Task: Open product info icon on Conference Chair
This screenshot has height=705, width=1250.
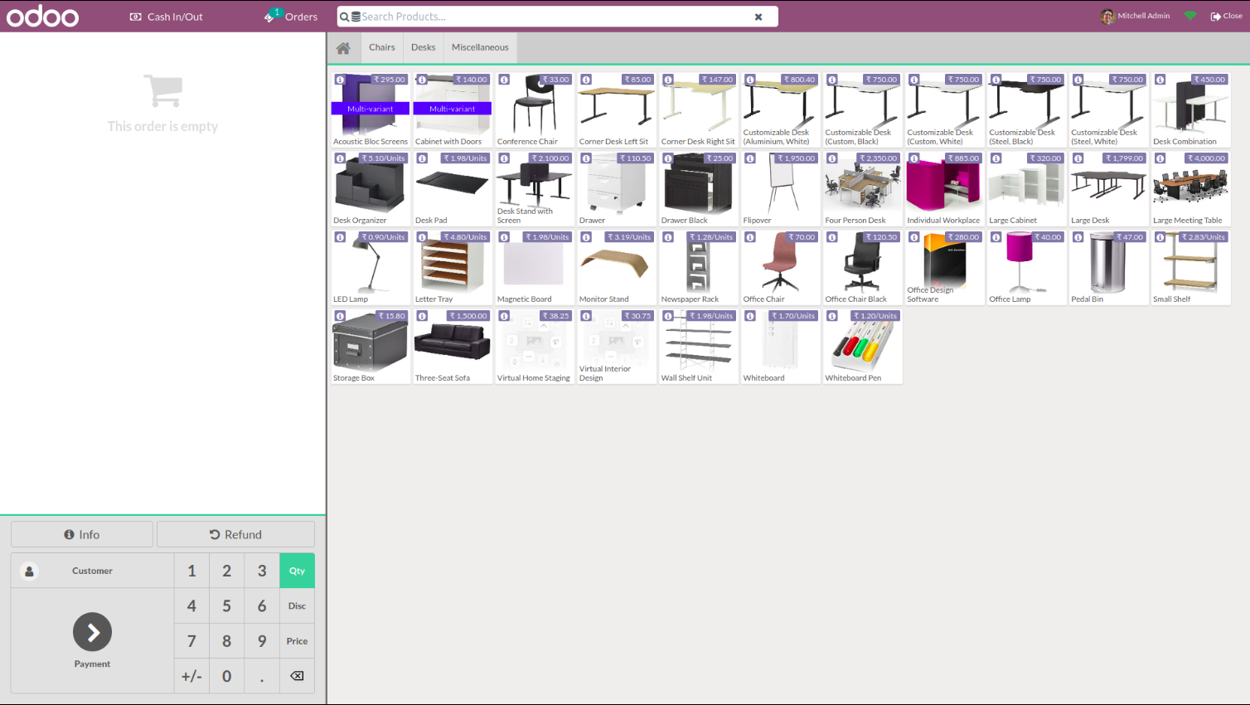Action: click(504, 80)
